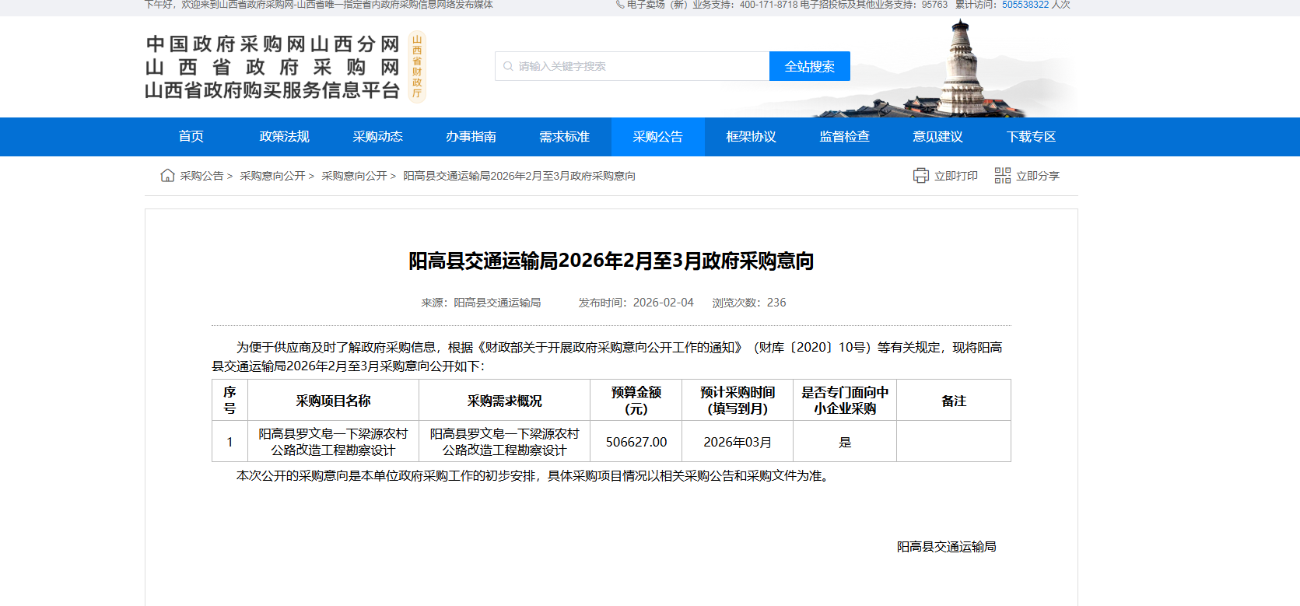Click the magnifier icon in search box
1300x606 pixels.
508,67
